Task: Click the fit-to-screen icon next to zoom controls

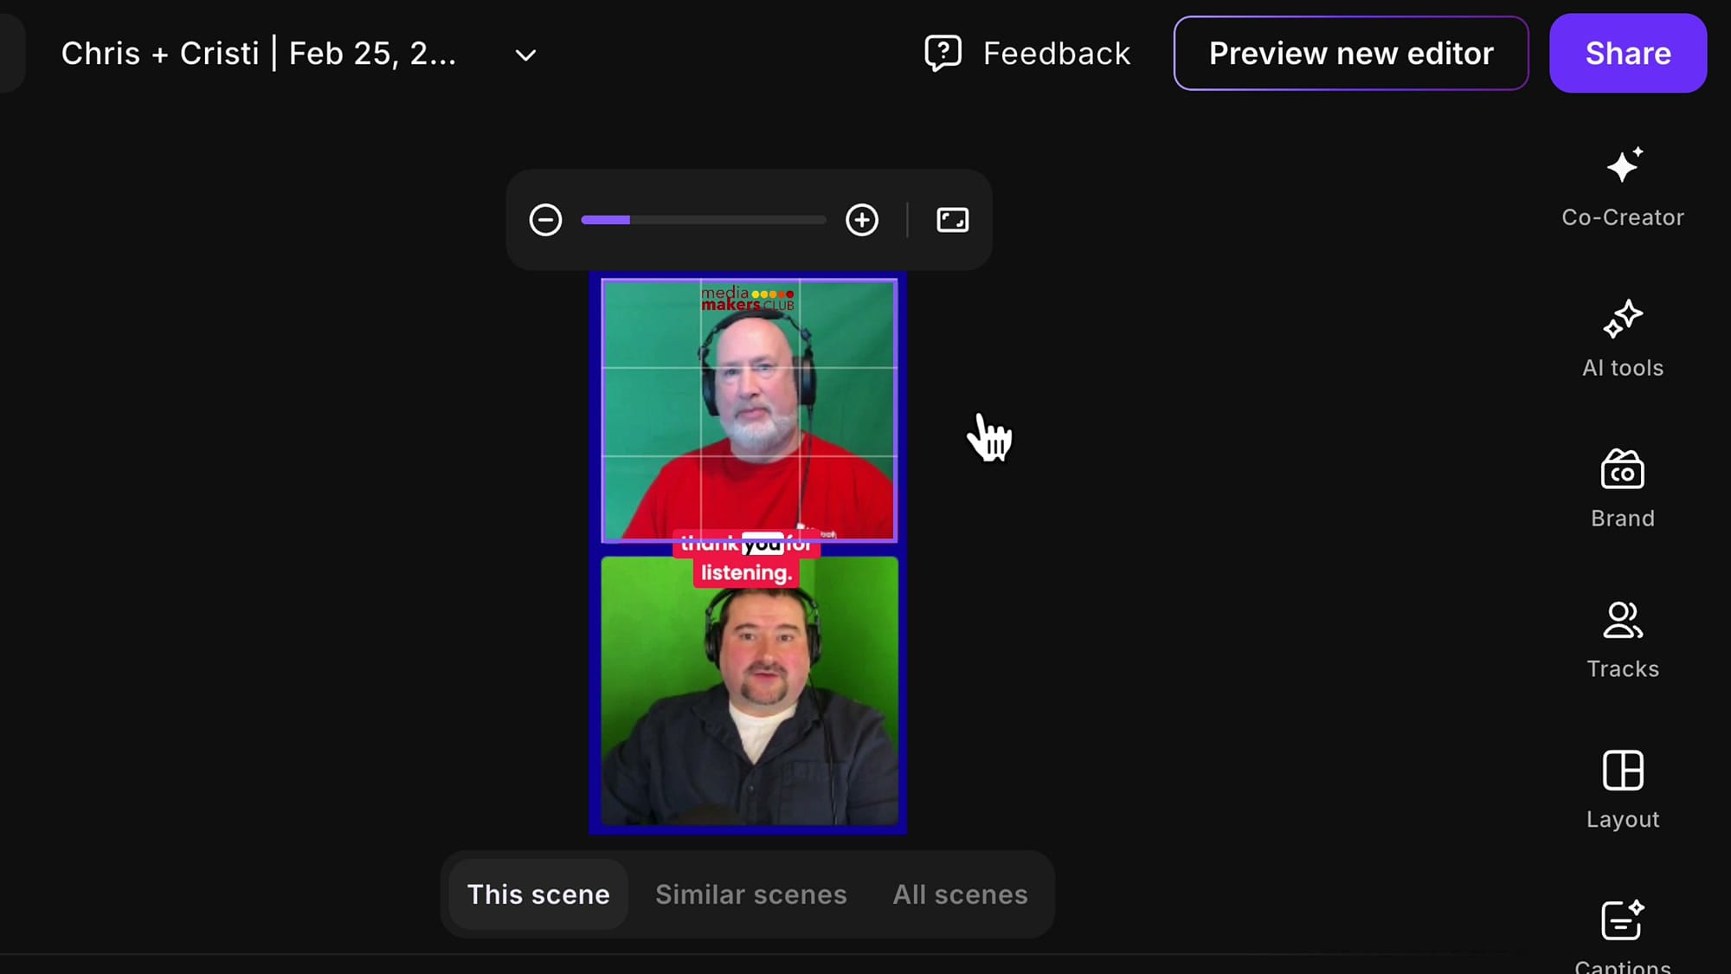Action: 953,220
